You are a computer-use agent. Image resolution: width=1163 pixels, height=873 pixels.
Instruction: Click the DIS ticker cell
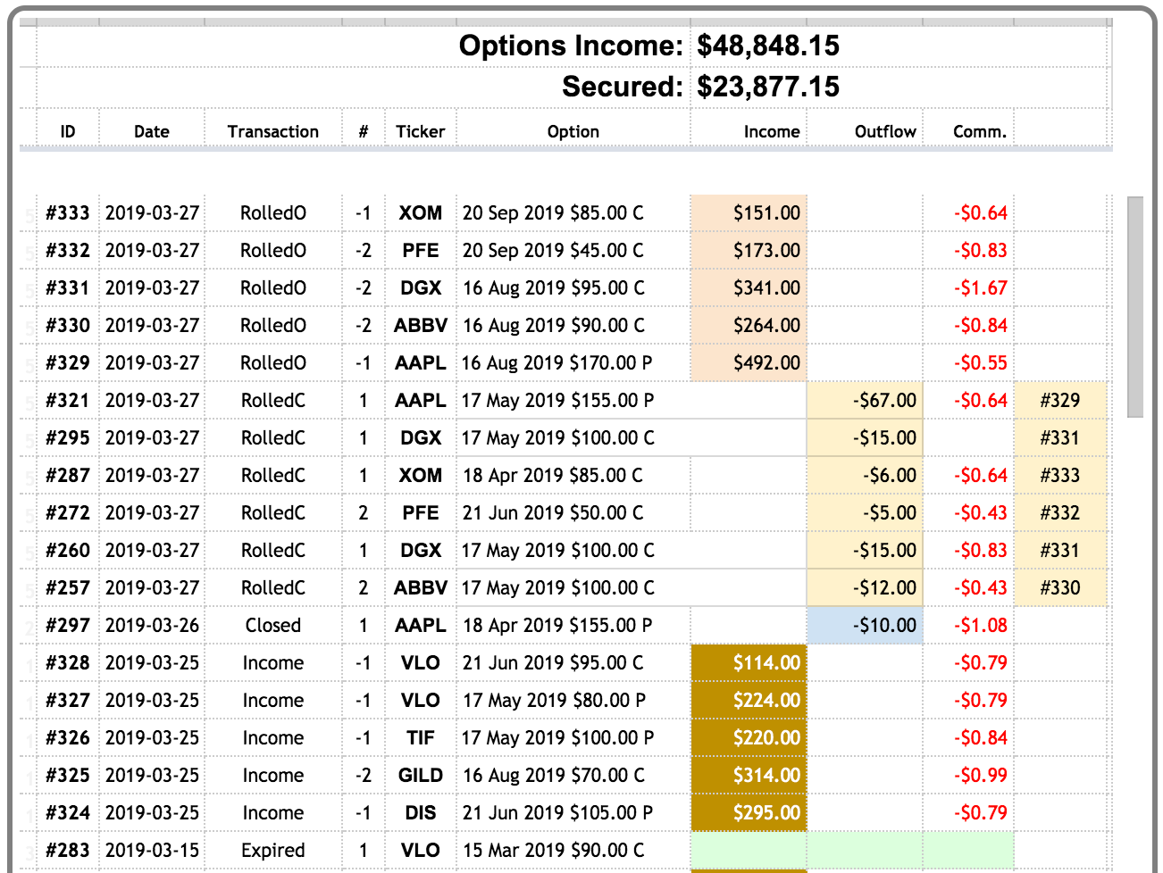(421, 813)
